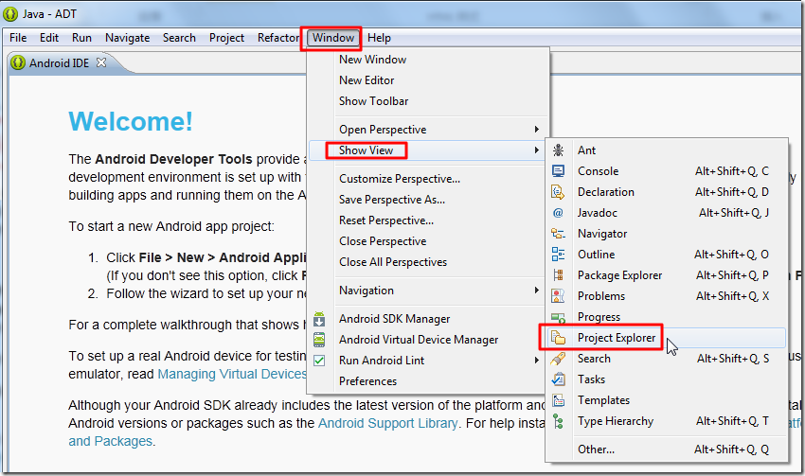Click the Project Explorer folder icon
This screenshot has height=476, width=805.
coord(558,338)
